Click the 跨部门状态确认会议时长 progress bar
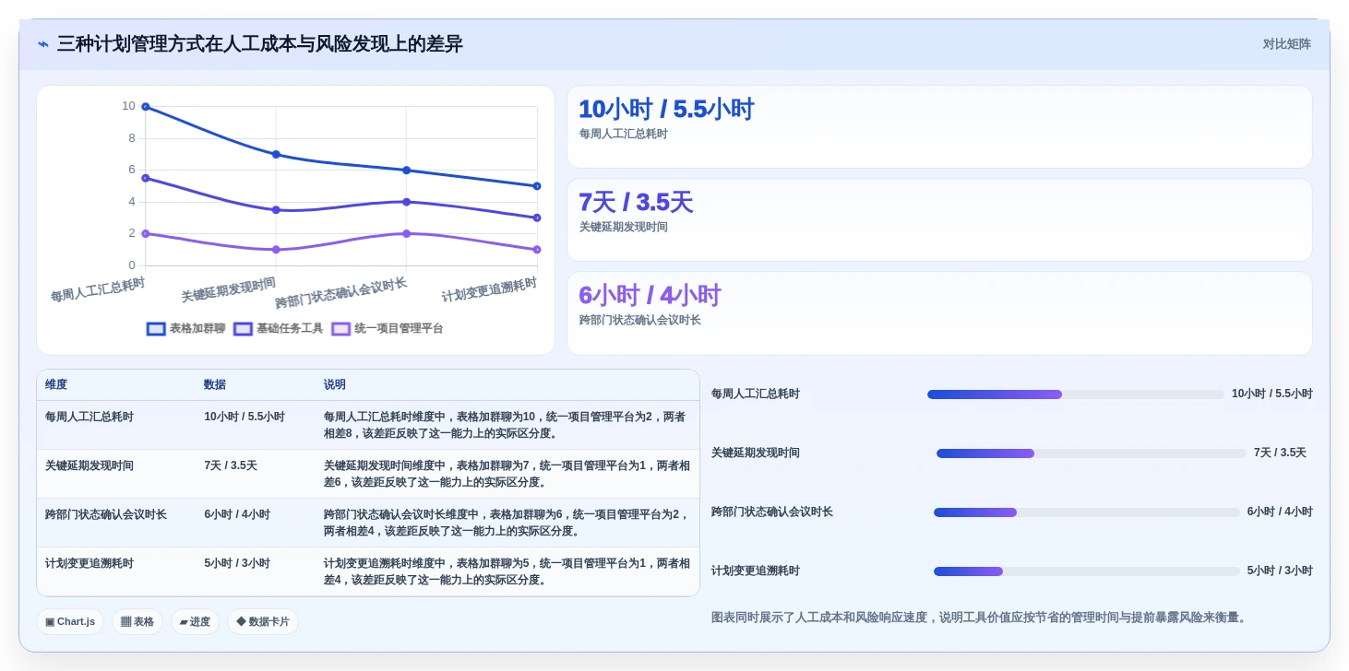Viewport: 1349px width, 671px height. coord(1087,512)
